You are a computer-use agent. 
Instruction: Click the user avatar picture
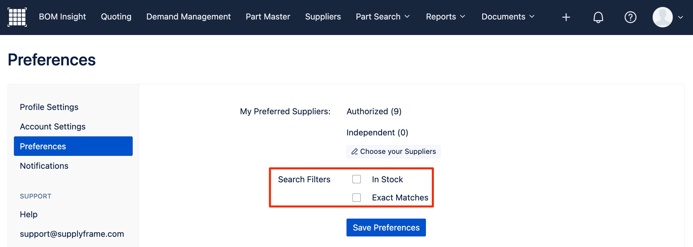[x=662, y=17]
